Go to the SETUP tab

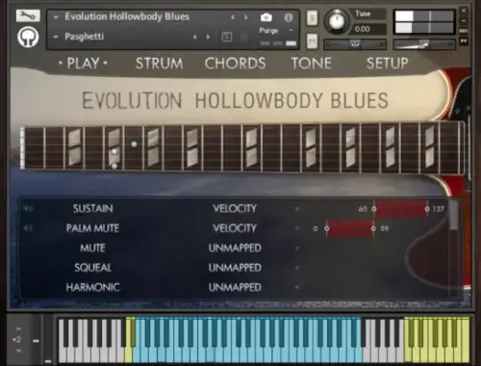pyautogui.click(x=388, y=64)
